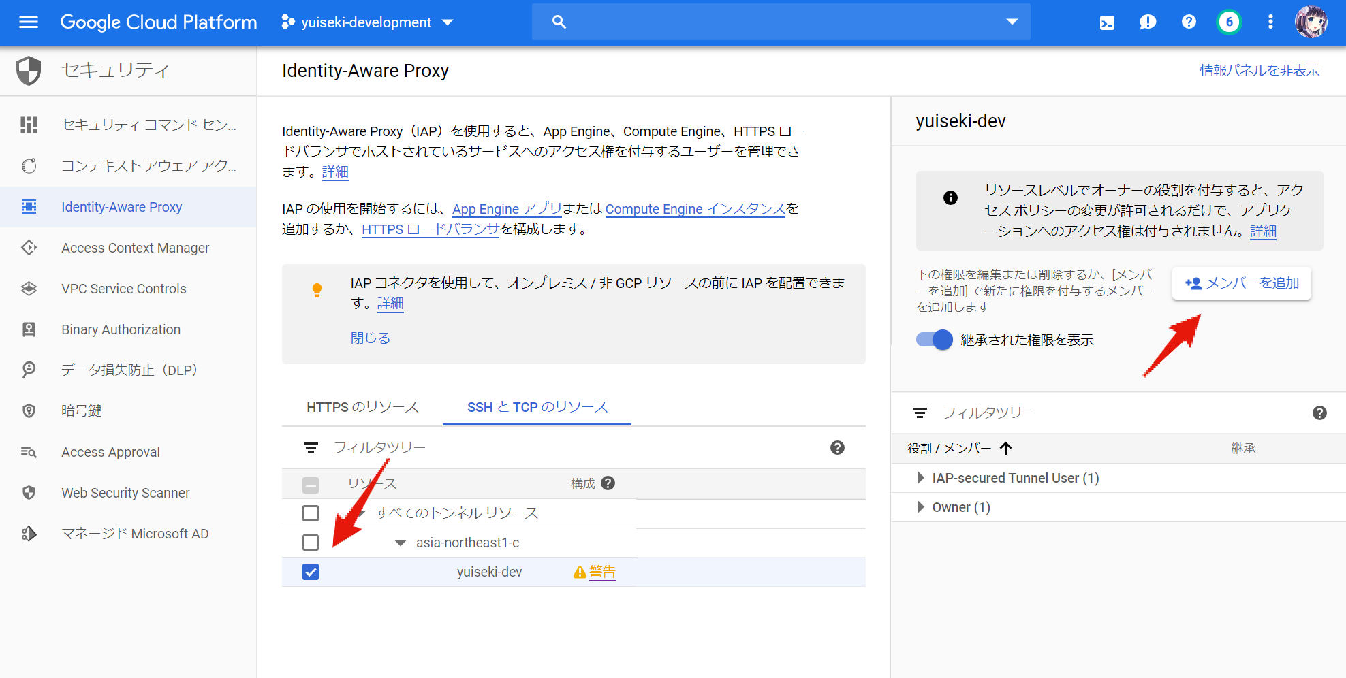Screen dimensions: 1346x678
Task: Click the Access Context Manager icon
Action: click(29, 248)
